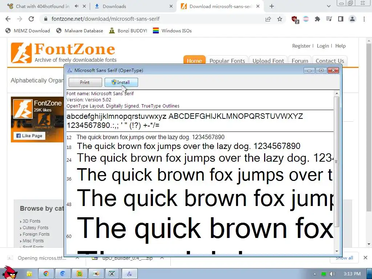Open the 3D Fonts category
Image resolution: width=372 pixels, height=279 pixels.
coord(31,221)
